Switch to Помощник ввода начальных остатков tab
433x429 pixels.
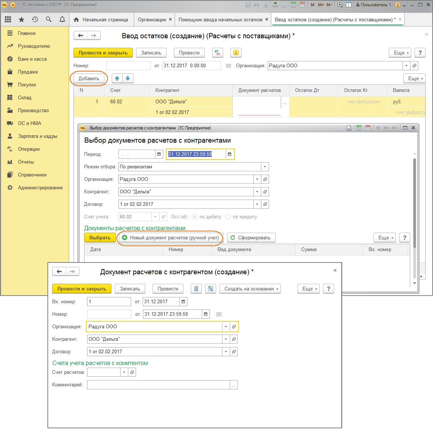pos(221,19)
